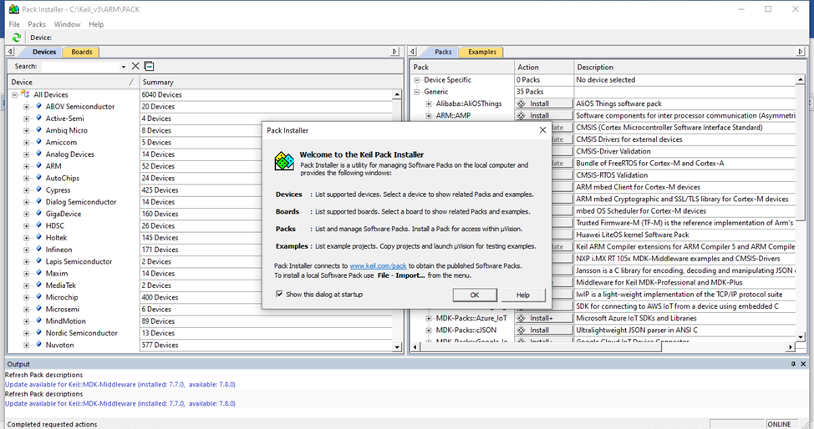This screenshot has height=429, width=814.
Task: Click the install icon for ARM::AMP
Action: point(521,116)
